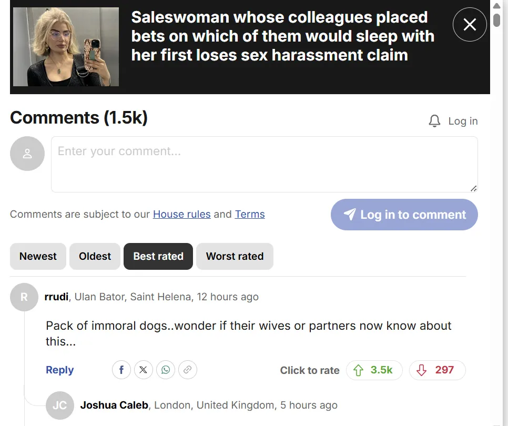
Task: Click Joshua Caleb's JC avatar
Action: coord(59,405)
